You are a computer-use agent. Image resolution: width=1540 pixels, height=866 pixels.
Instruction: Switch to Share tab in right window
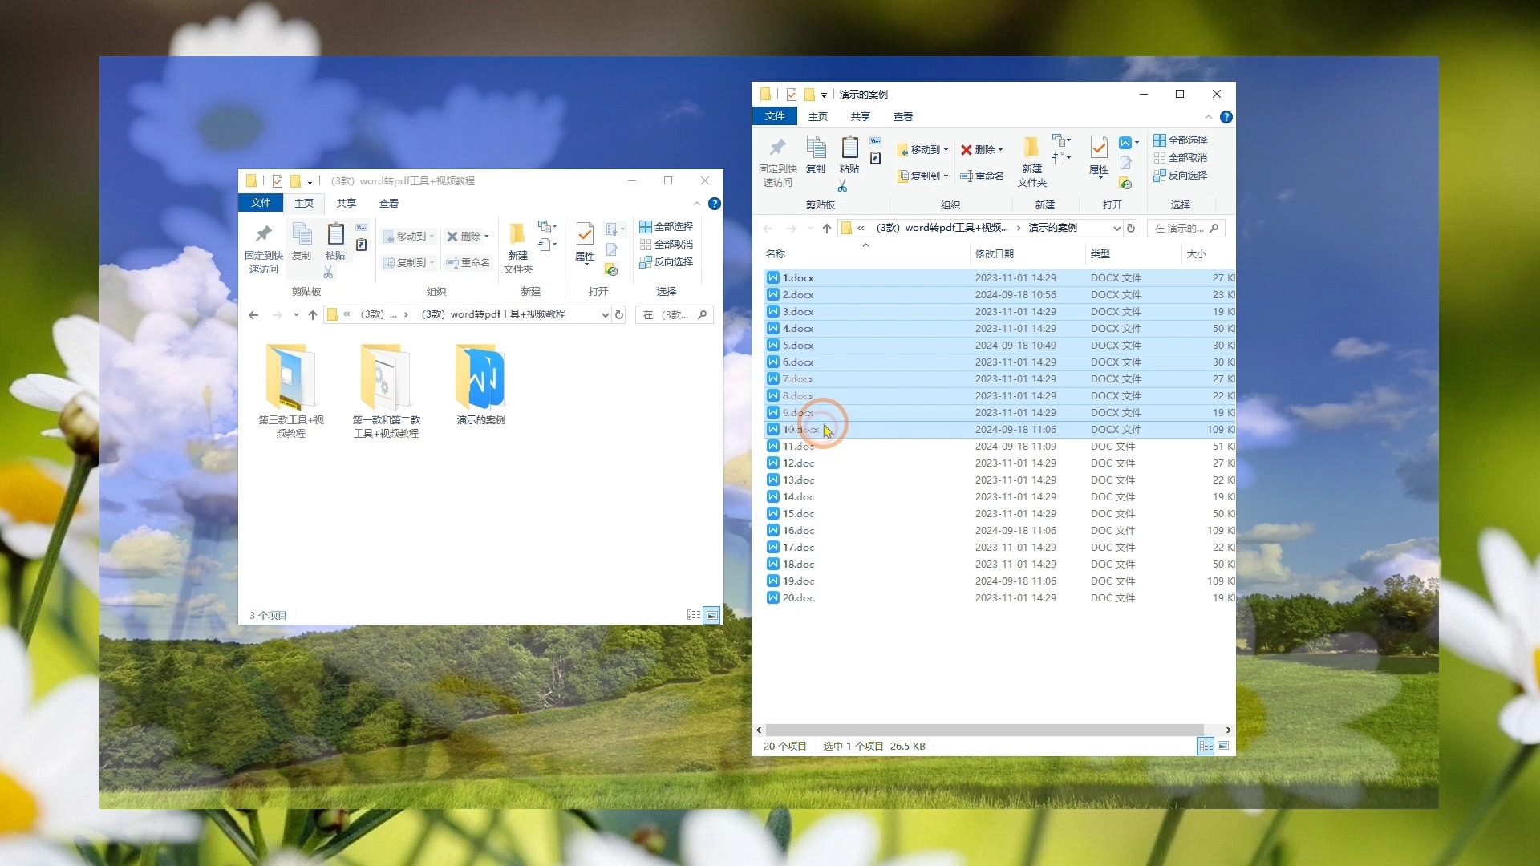point(861,117)
